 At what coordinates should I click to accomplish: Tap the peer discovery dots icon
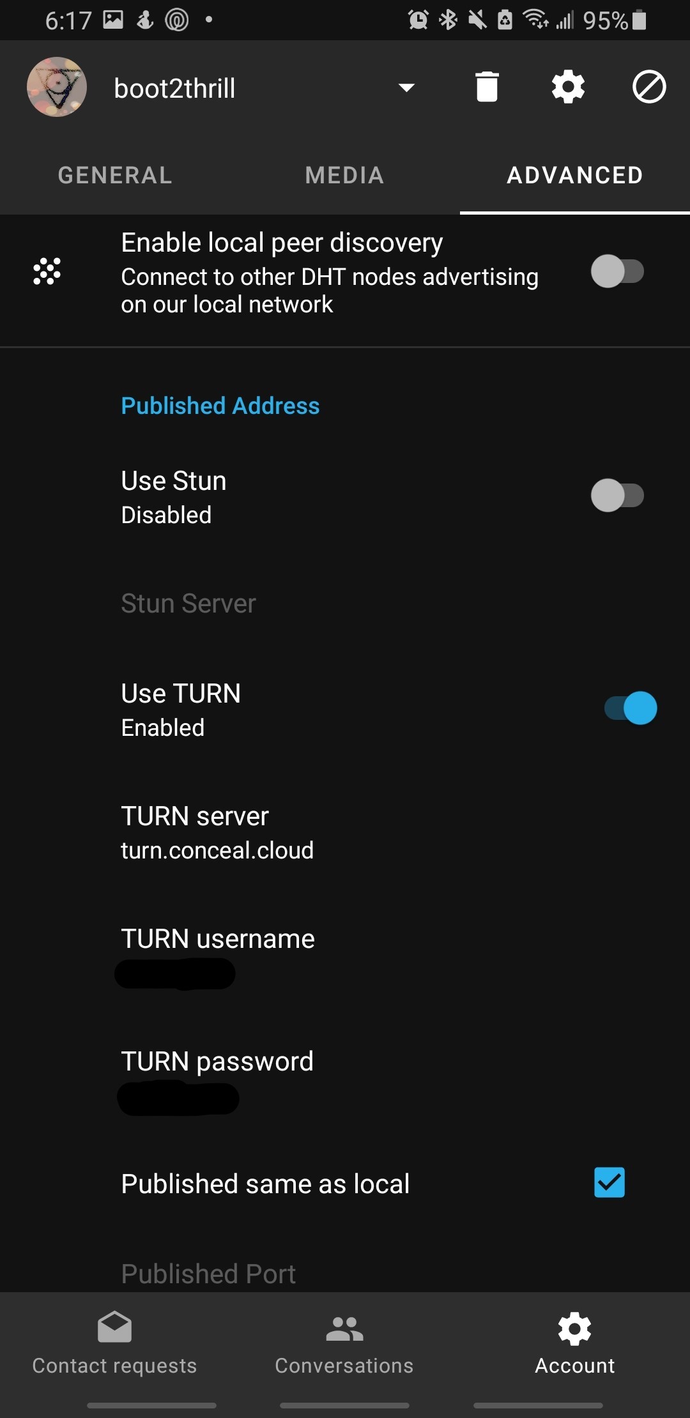[47, 271]
